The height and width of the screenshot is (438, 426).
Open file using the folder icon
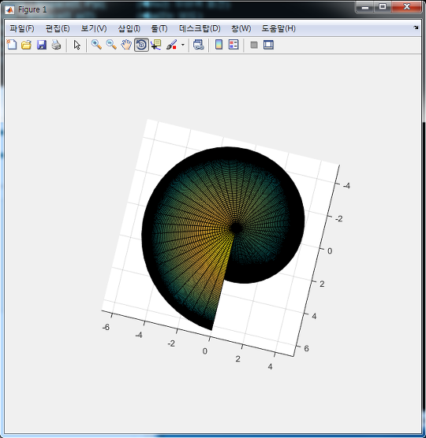click(26, 45)
